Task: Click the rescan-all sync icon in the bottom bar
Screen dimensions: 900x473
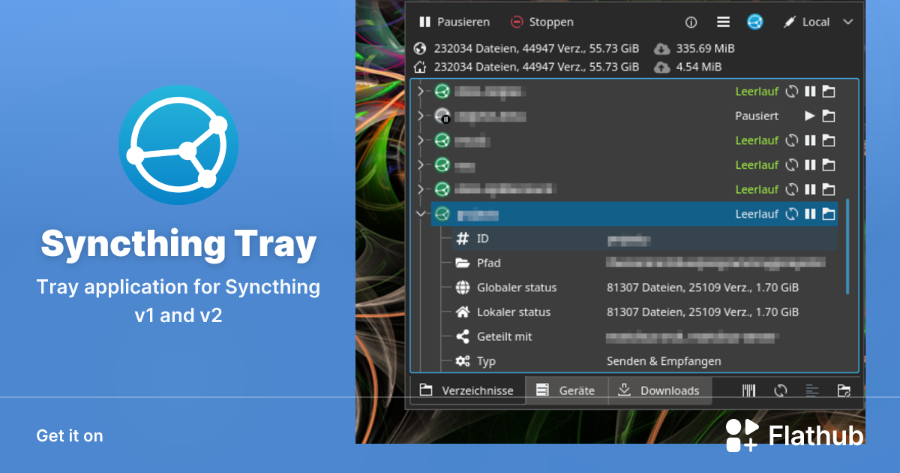Action: tap(781, 390)
